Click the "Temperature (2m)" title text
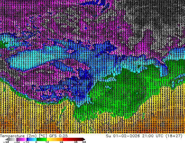185x143 pixels. pyautogui.click(x=18, y=136)
